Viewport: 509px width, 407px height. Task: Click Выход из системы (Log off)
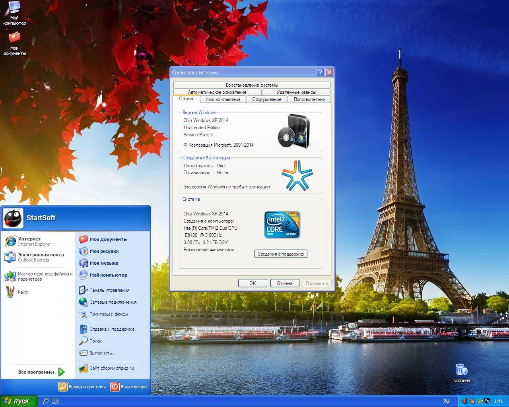click(x=82, y=386)
